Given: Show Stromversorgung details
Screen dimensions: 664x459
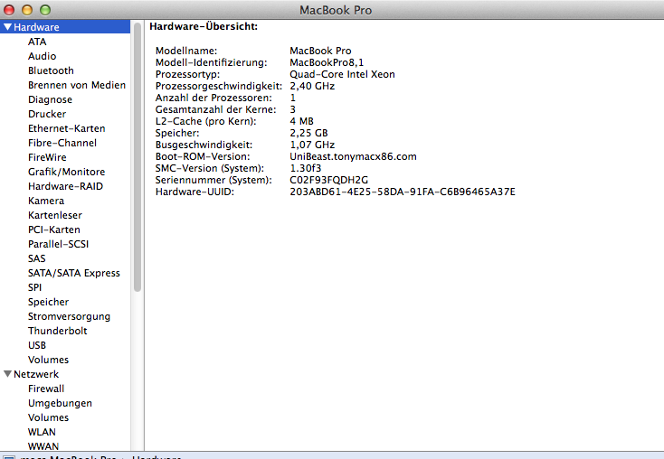Looking at the screenshot, I should coord(69,316).
